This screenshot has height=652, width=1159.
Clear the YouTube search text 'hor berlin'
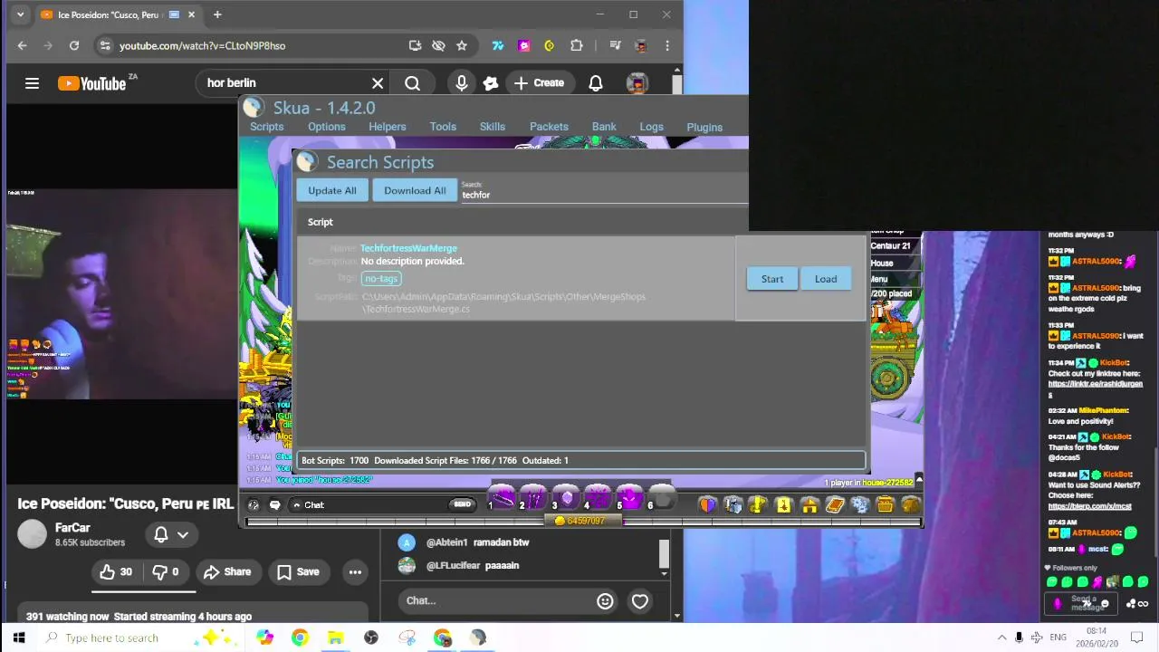tap(378, 83)
